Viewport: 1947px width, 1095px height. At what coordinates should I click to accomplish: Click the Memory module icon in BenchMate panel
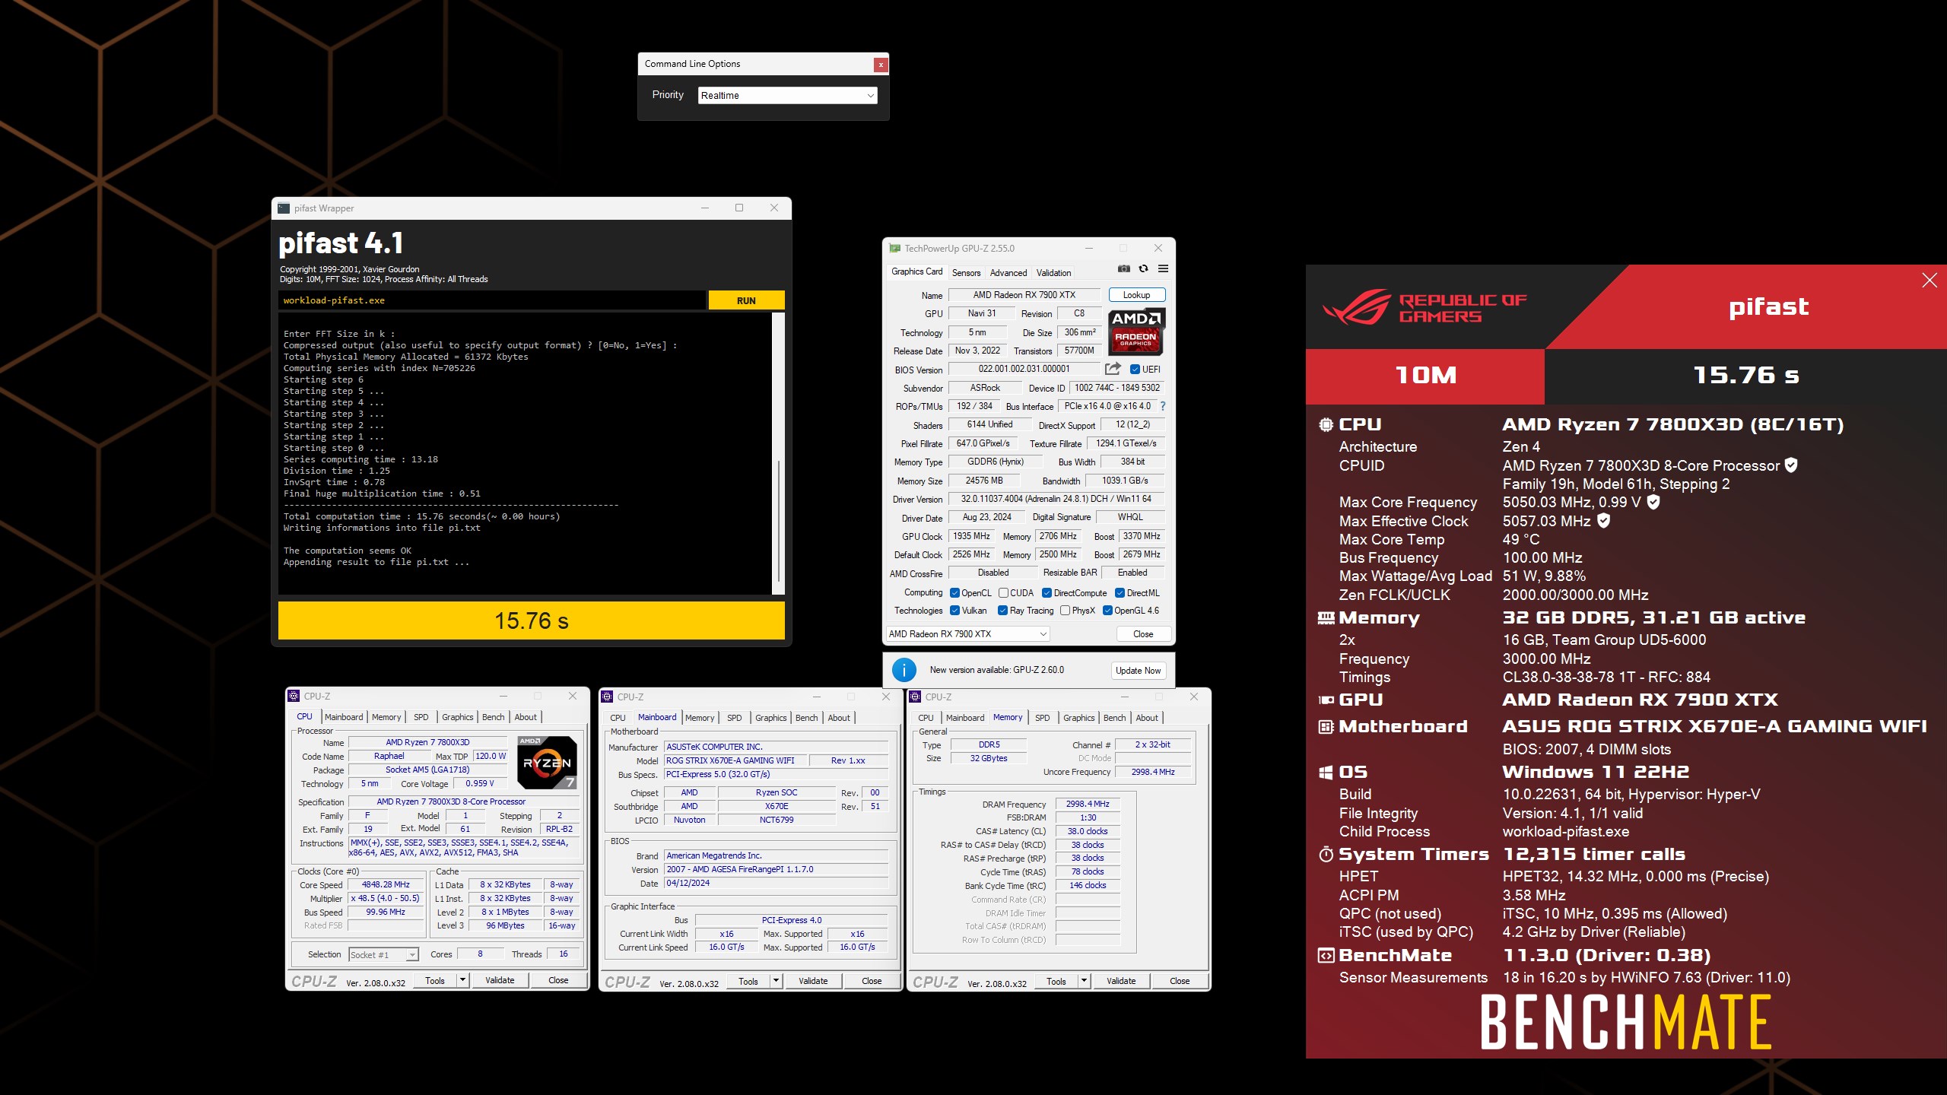click(x=1326, y=618)
